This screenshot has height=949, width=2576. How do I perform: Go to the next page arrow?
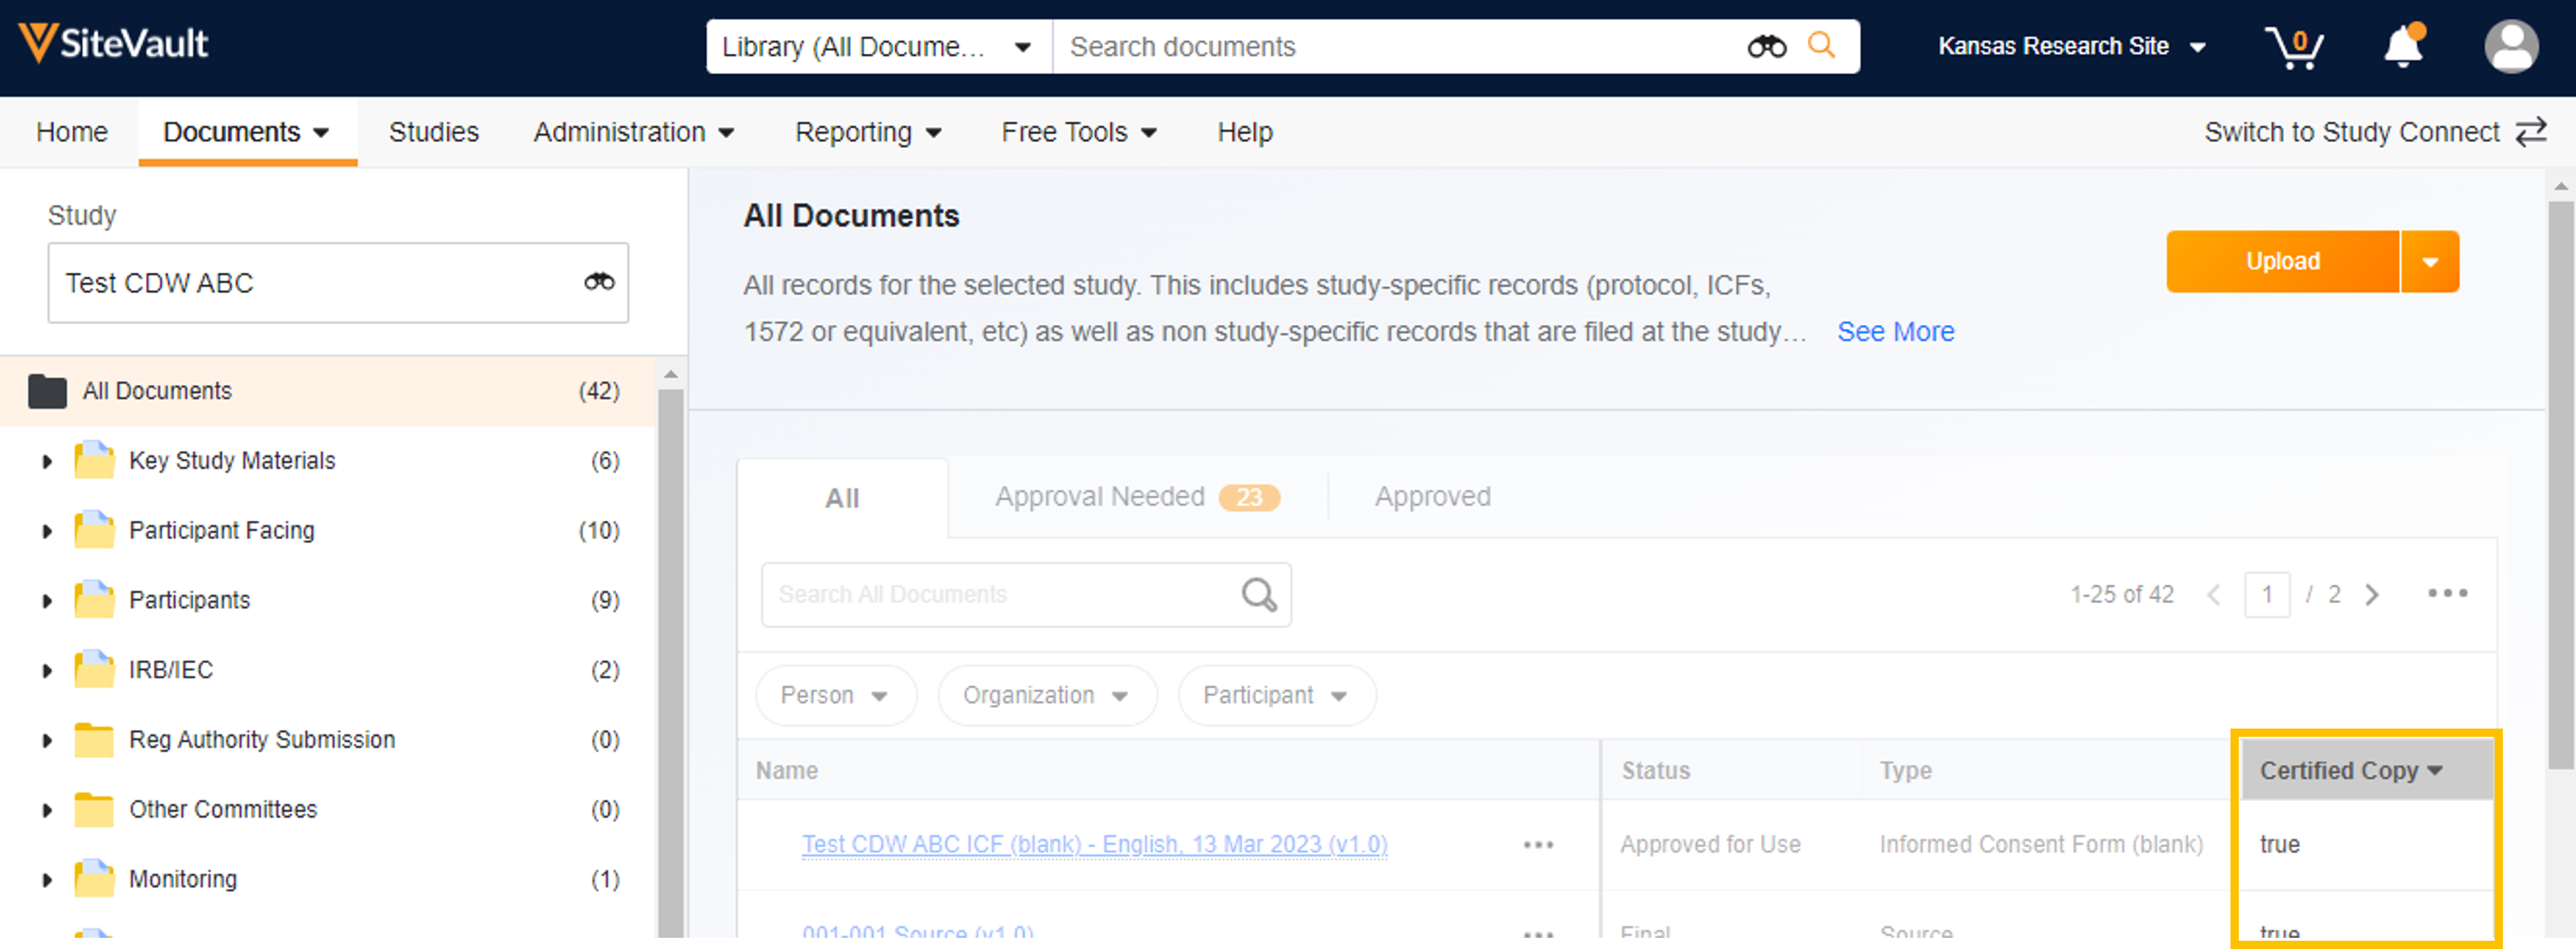pos(2371,595)
